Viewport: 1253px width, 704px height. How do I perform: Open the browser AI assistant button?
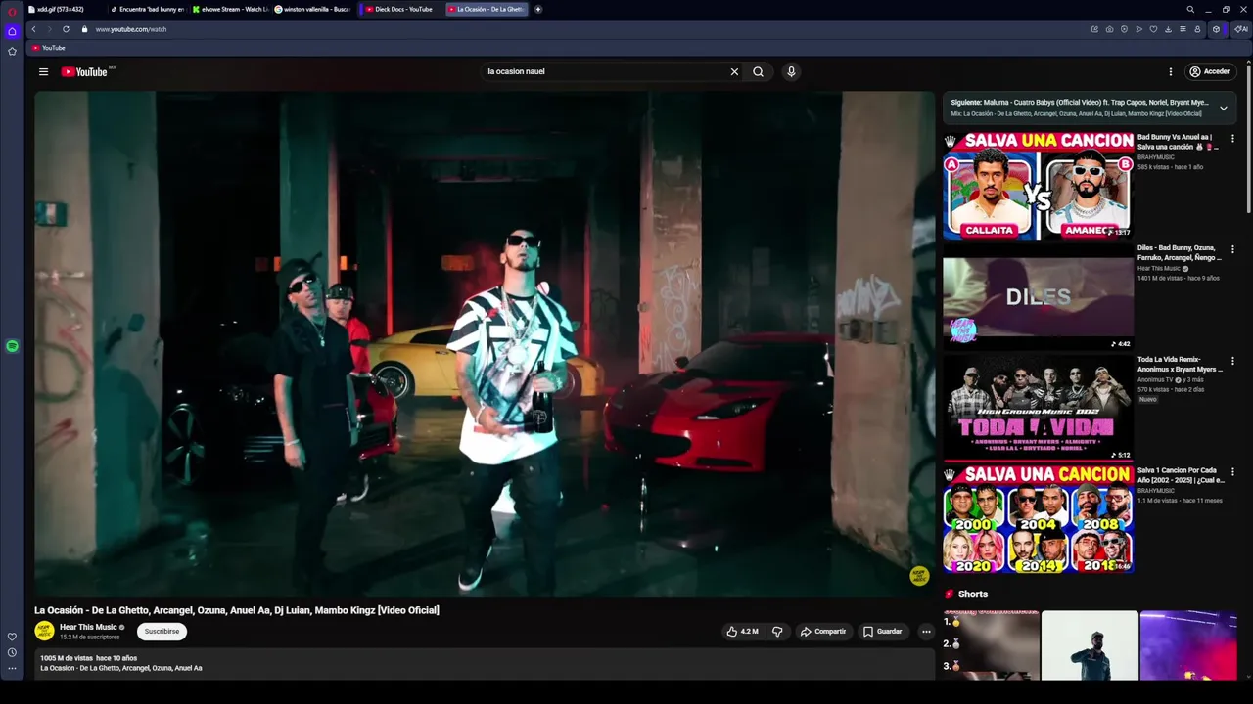coord(1240,29)
